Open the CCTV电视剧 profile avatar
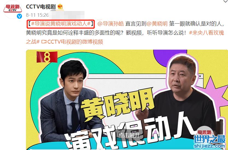228x150 pixels. tap(13, 9)
